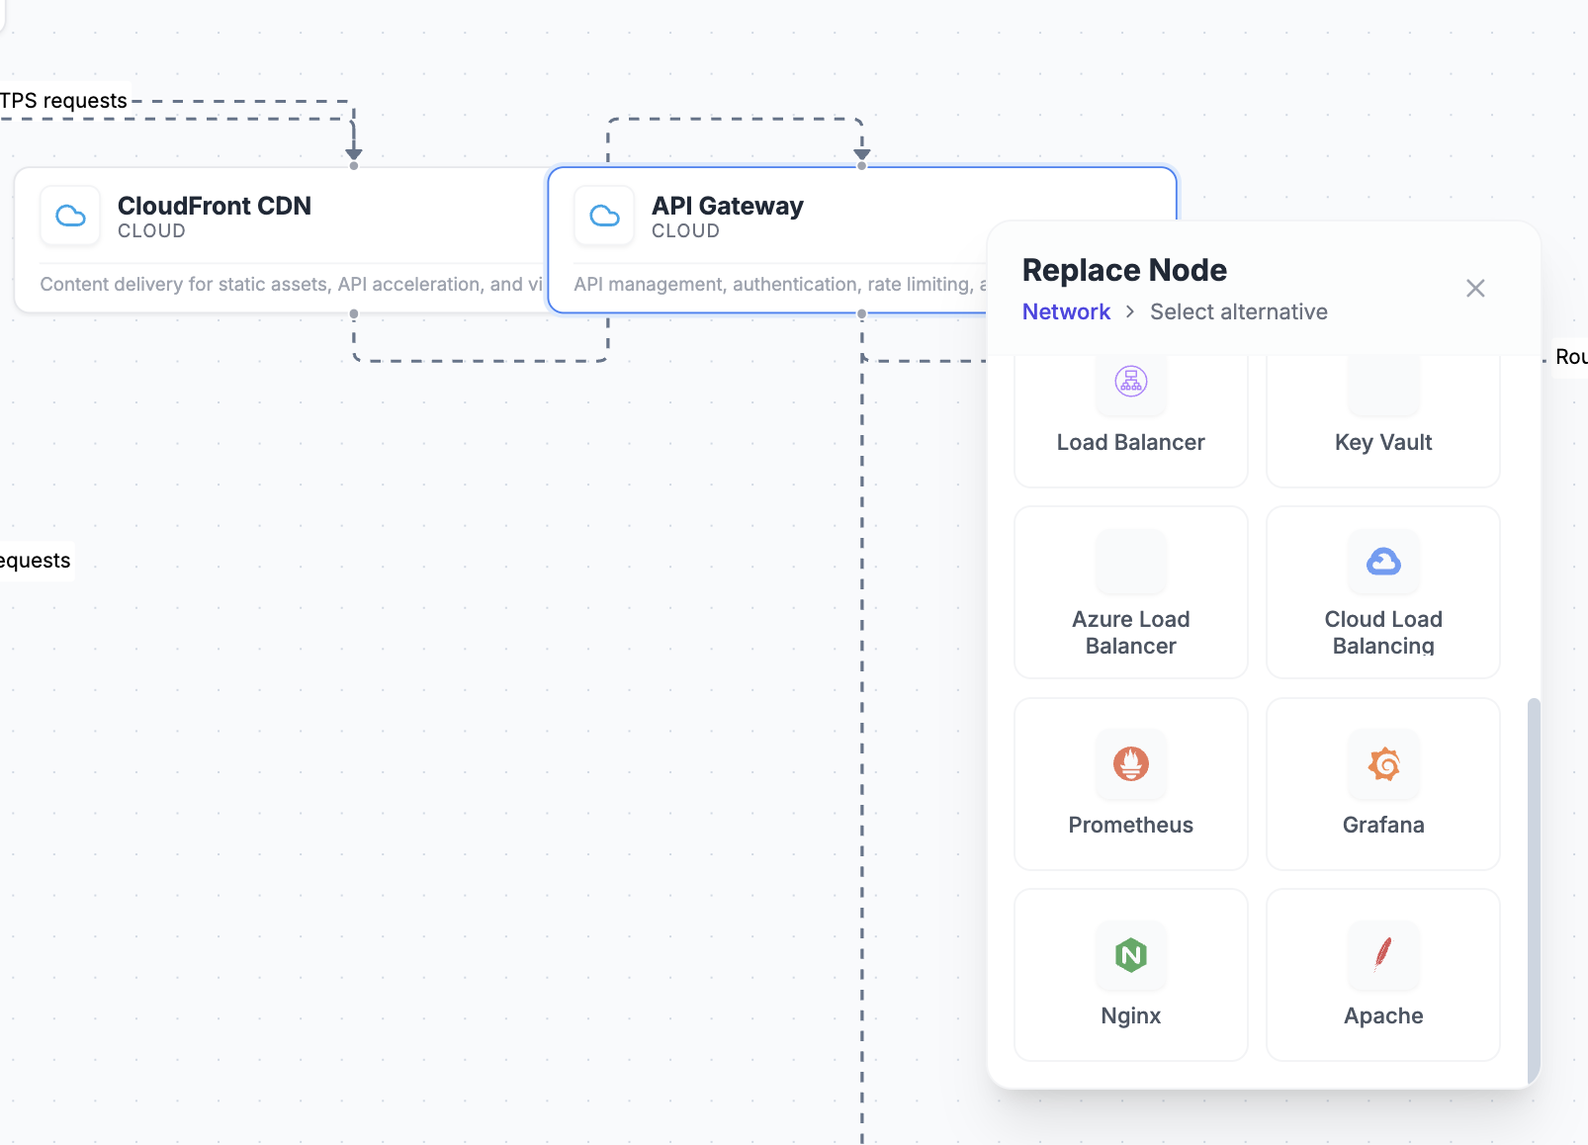Click the API Gateway cloud icon
The width and height of the screenshot is (1588, 1145).
click(604, 216)
